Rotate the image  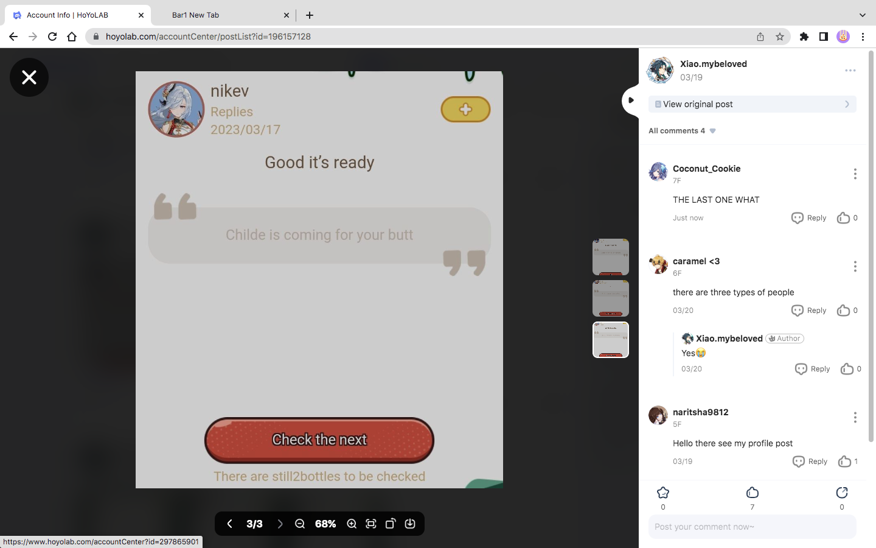pos(391,524)
